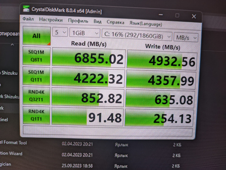Open the Файл menu
This screenshot has width=226, height=170.
coord(28,19)
